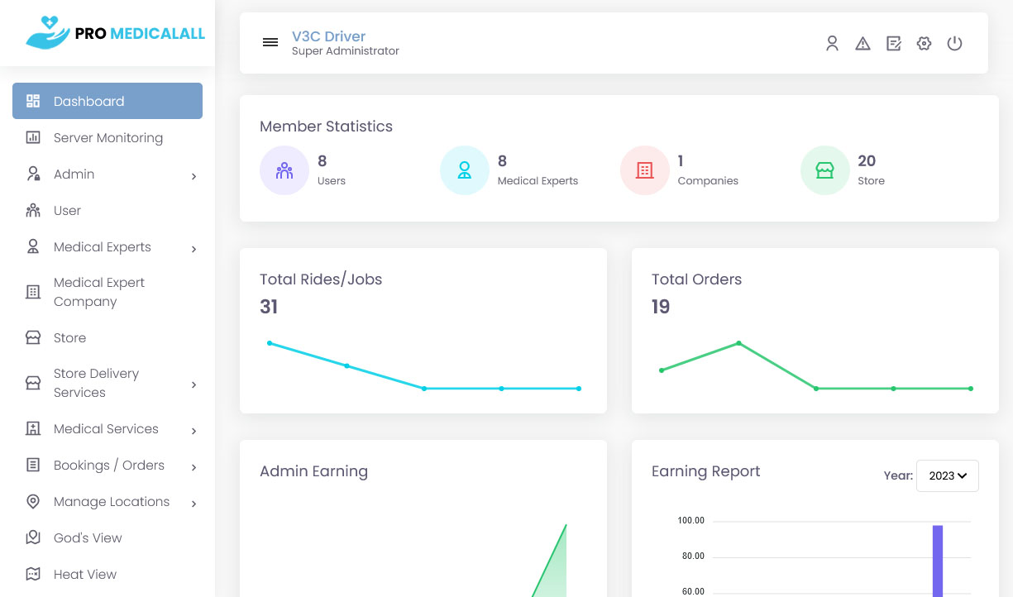Viewport: 1013px width, 597px height.
Task: Open the user profile icon in header
Action: click(832, 43)
